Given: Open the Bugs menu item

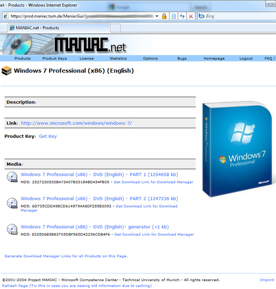Looking at the screenshot, I should tap(182, 58).
